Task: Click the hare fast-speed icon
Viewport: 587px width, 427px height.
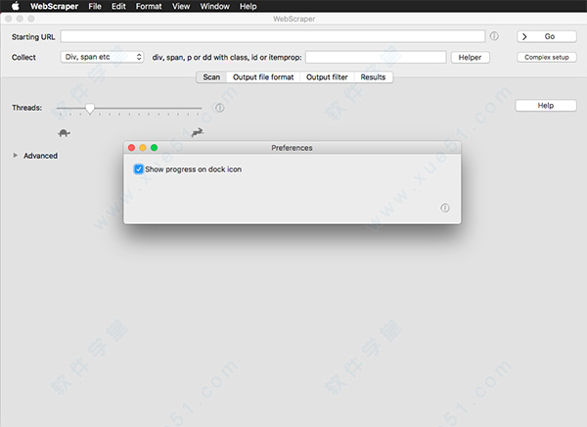Action: pos(198,132)
